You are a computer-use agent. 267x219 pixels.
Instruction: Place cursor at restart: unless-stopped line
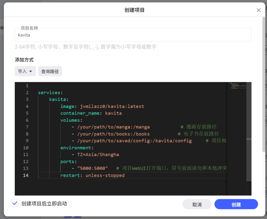click(92, 175)
